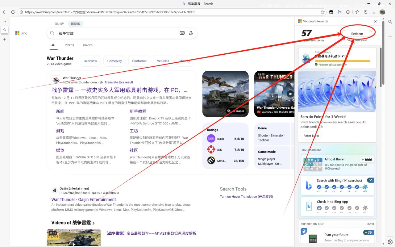Open the Favorites list

[x=357, y=12]
